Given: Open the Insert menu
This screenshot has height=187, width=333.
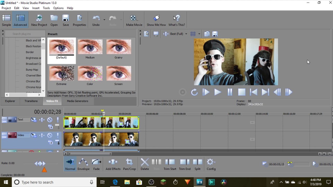Looking at the screenshot, I should point(36,8).
